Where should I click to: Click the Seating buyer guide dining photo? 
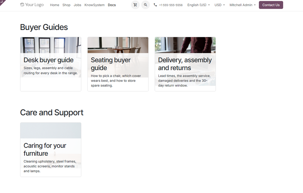[x=118, y=45]
